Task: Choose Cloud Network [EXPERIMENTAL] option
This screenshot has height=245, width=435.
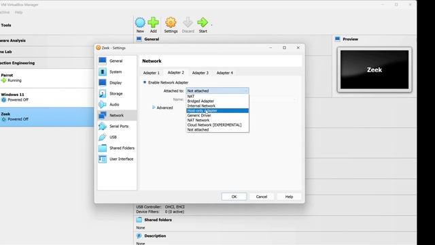Action: (x=217, y=125)
